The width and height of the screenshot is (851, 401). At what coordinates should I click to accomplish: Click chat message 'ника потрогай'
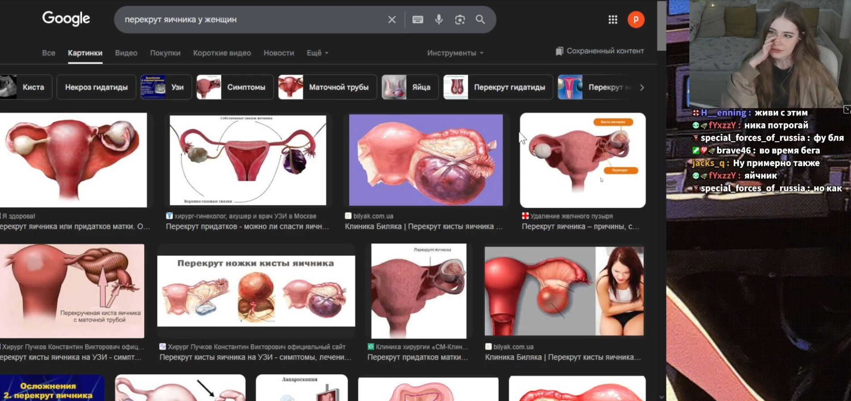tap(776, 125)
